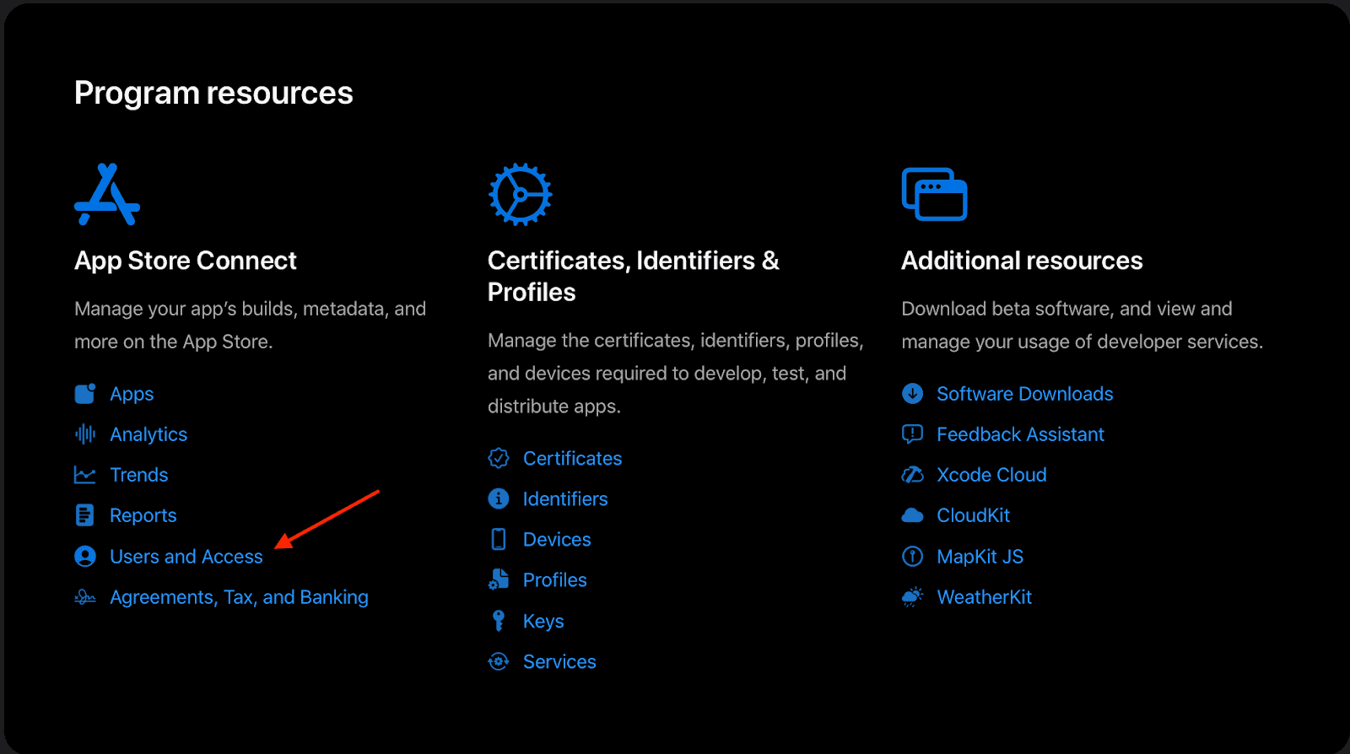Image resolution: width=1350 pixels, height=754 pixels.
Task: Click the Keys icon
Action: pos(499,621)
